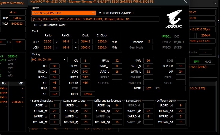The height and width of the screenshot is (135, 220).
Task: Click the SSSE-3 feature label in System Summary
Action: coord(12,56)
